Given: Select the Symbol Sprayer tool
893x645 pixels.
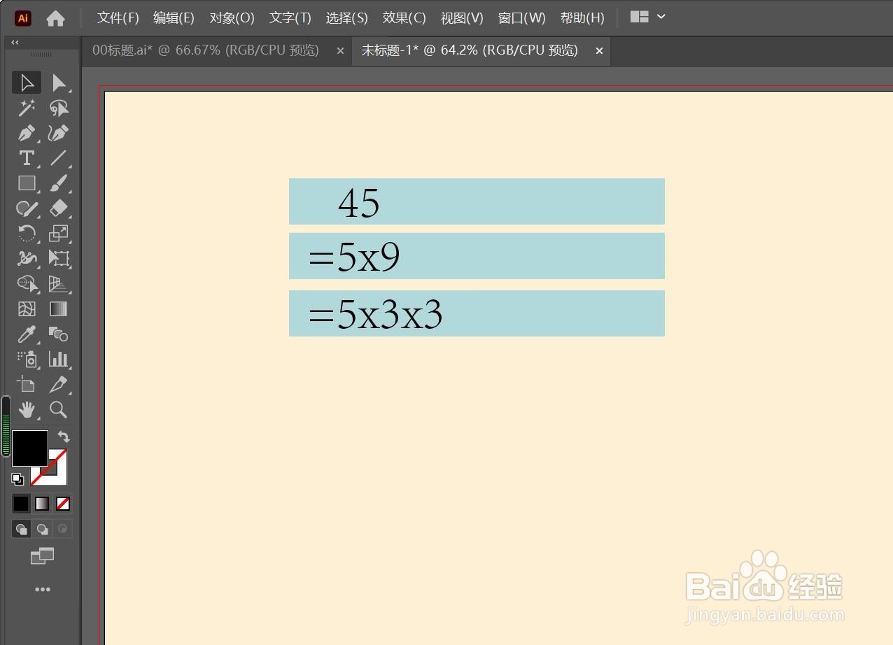Looking at the screenshot, I should 27,360.
